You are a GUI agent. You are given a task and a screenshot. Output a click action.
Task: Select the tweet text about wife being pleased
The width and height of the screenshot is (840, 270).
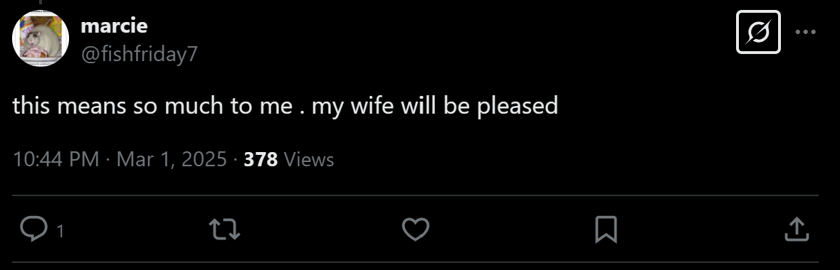[x=285, y=106]
